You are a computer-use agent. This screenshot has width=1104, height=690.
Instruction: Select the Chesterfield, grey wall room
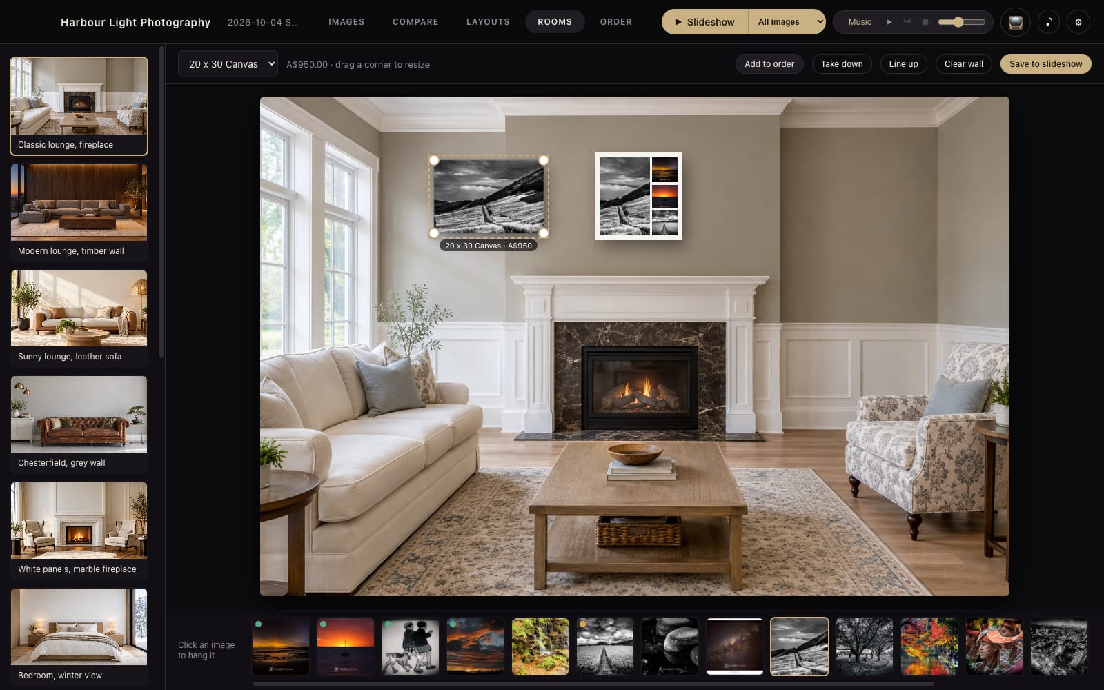[79, 423]
